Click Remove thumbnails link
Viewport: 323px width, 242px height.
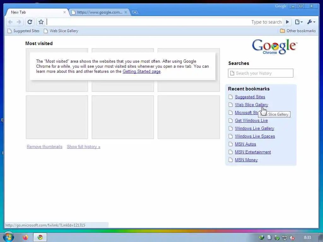coord(44,147)
